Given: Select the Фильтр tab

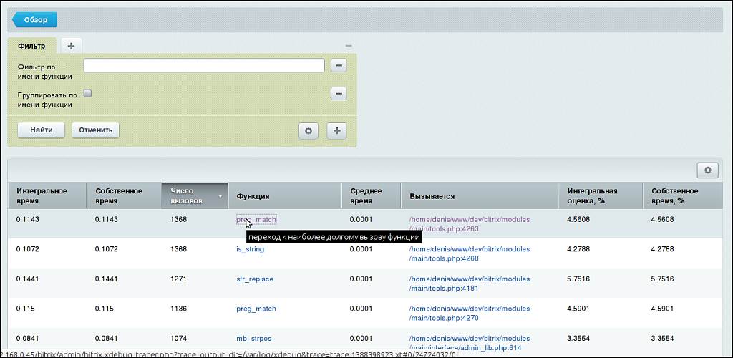Looking at the screenshot, I should [31, 46].
